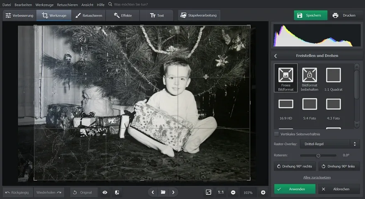Open the Werkzeuge menu in menu bar
The height and width of the screenshot is (199, 365).
(x=44, y=5)
